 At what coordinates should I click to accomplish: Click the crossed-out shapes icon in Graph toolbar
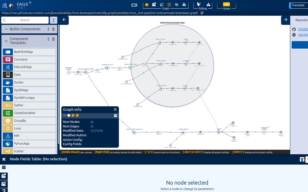tap(184, 5)
